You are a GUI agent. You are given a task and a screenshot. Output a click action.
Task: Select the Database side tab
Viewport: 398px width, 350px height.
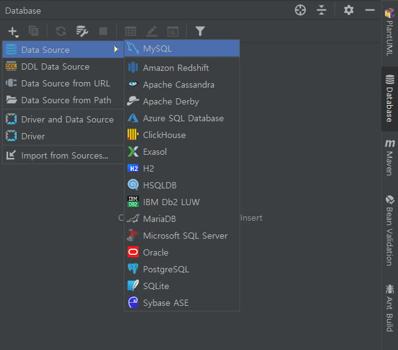tap(390, 98)
